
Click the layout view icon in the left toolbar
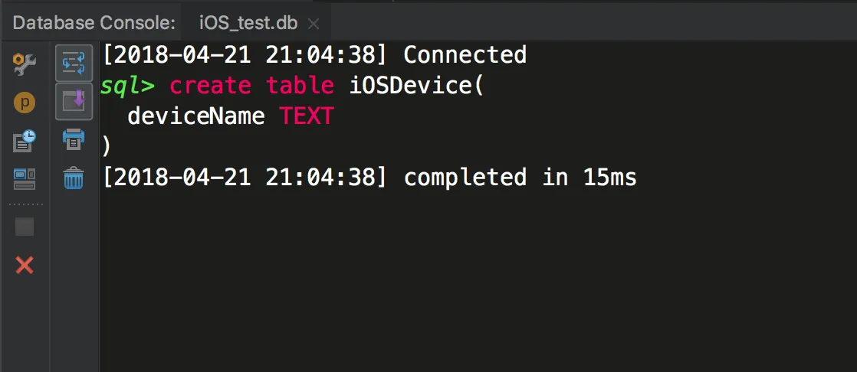tap(25, 179)
